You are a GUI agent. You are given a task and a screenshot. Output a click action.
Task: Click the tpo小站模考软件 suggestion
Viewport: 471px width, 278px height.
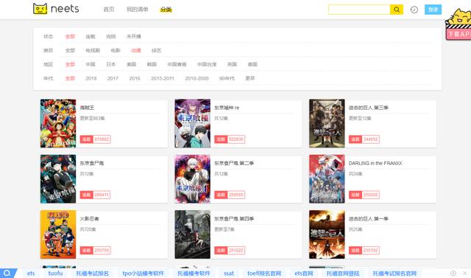point(143,273)
